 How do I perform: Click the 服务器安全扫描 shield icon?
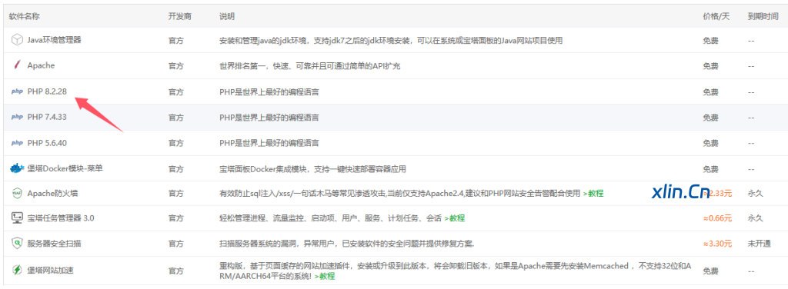click(x=17, y=244)
